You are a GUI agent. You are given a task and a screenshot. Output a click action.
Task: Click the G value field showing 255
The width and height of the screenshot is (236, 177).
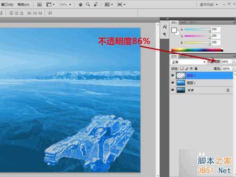coord(216,36)
